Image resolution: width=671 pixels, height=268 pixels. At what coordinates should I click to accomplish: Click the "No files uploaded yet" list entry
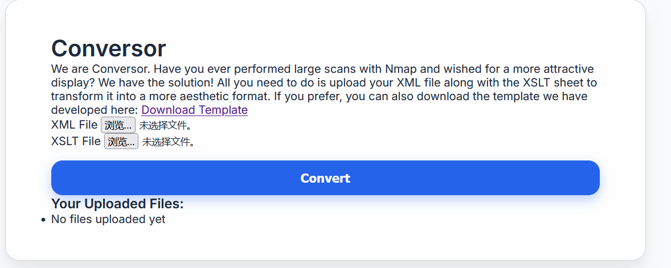[108, 219]
